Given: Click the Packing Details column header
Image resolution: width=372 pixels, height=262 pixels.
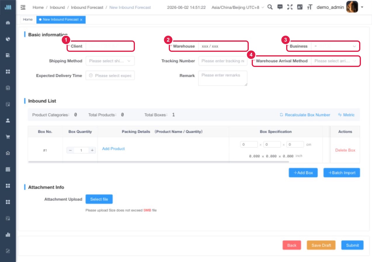Looking at the screenshot, I should tap(163, 132).
